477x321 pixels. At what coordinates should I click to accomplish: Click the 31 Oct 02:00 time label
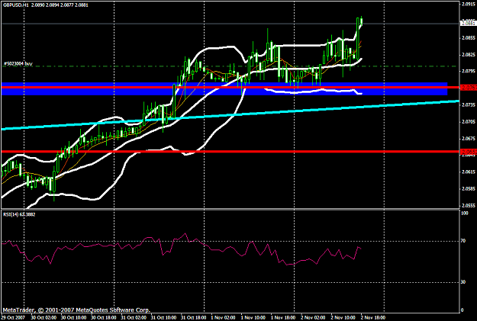[134, 318]
